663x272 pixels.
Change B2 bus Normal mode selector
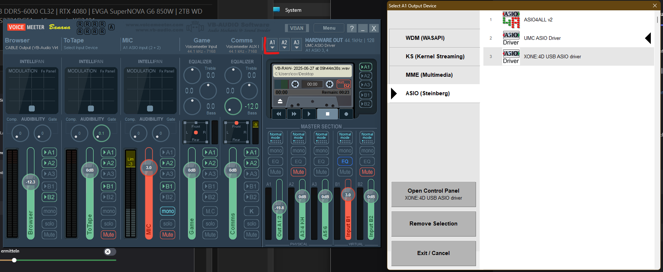(367, 138)
